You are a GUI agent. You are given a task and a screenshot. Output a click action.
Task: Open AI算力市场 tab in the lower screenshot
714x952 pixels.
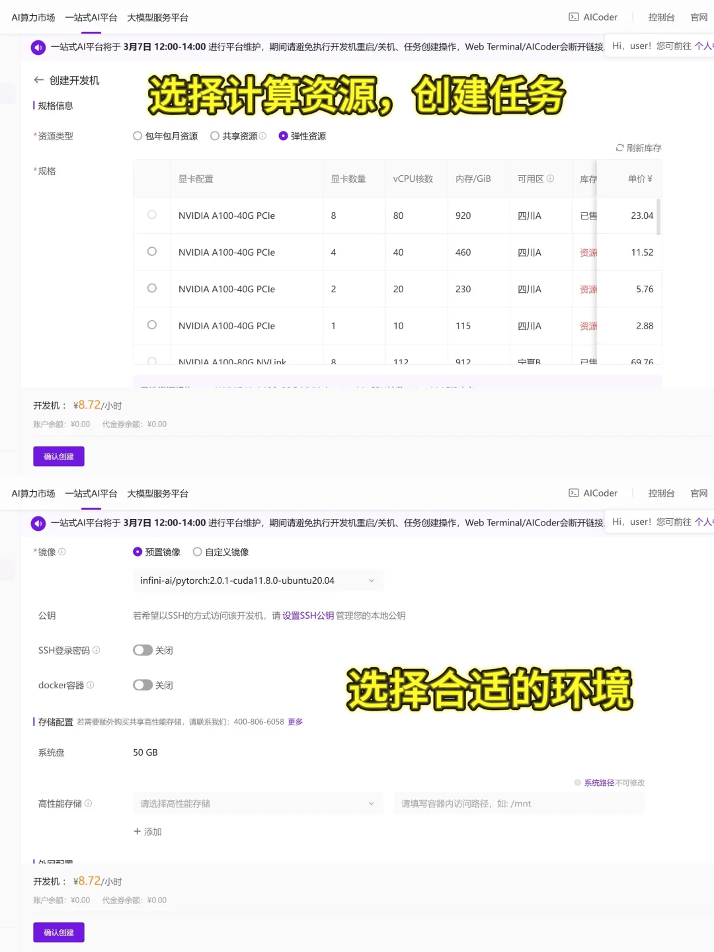(33, 494)
